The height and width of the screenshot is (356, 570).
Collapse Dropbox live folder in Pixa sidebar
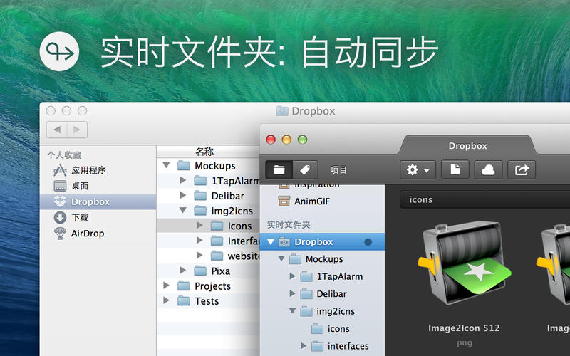pos(270,242)
